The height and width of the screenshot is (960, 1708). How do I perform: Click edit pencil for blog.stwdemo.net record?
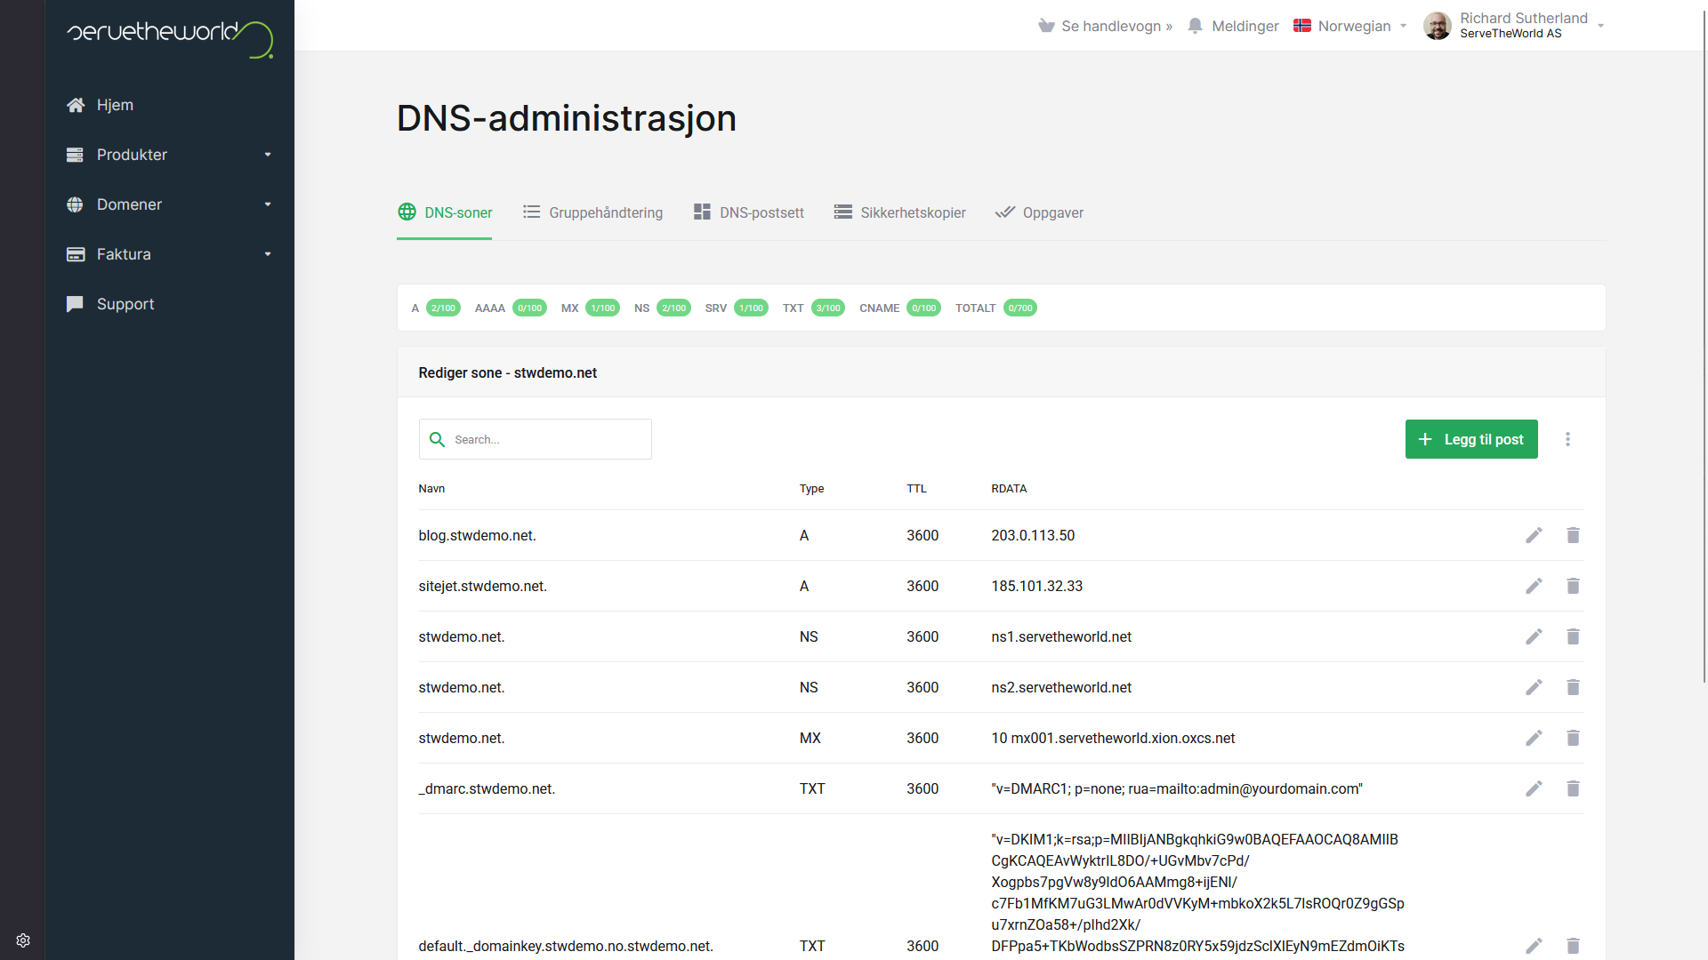tap(1534, 535)
